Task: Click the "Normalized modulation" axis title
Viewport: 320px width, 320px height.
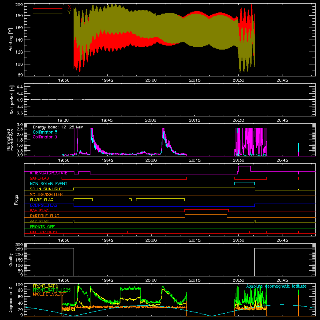Action: click(10, 140)
